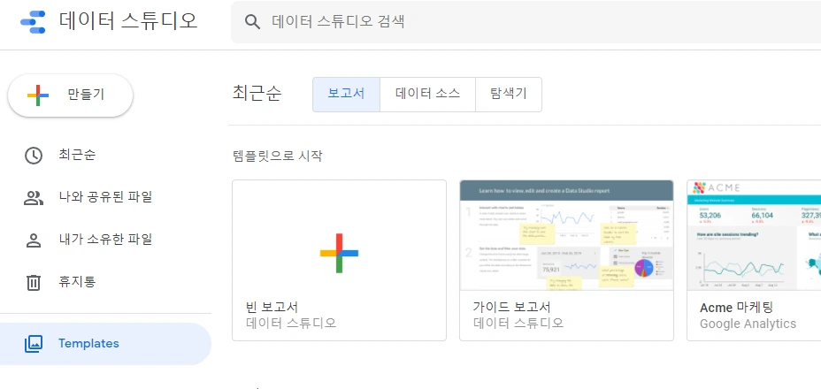Click the person icon for 내가 소유한 파일
The image size is (821, 389).
(x=34, y=240)
